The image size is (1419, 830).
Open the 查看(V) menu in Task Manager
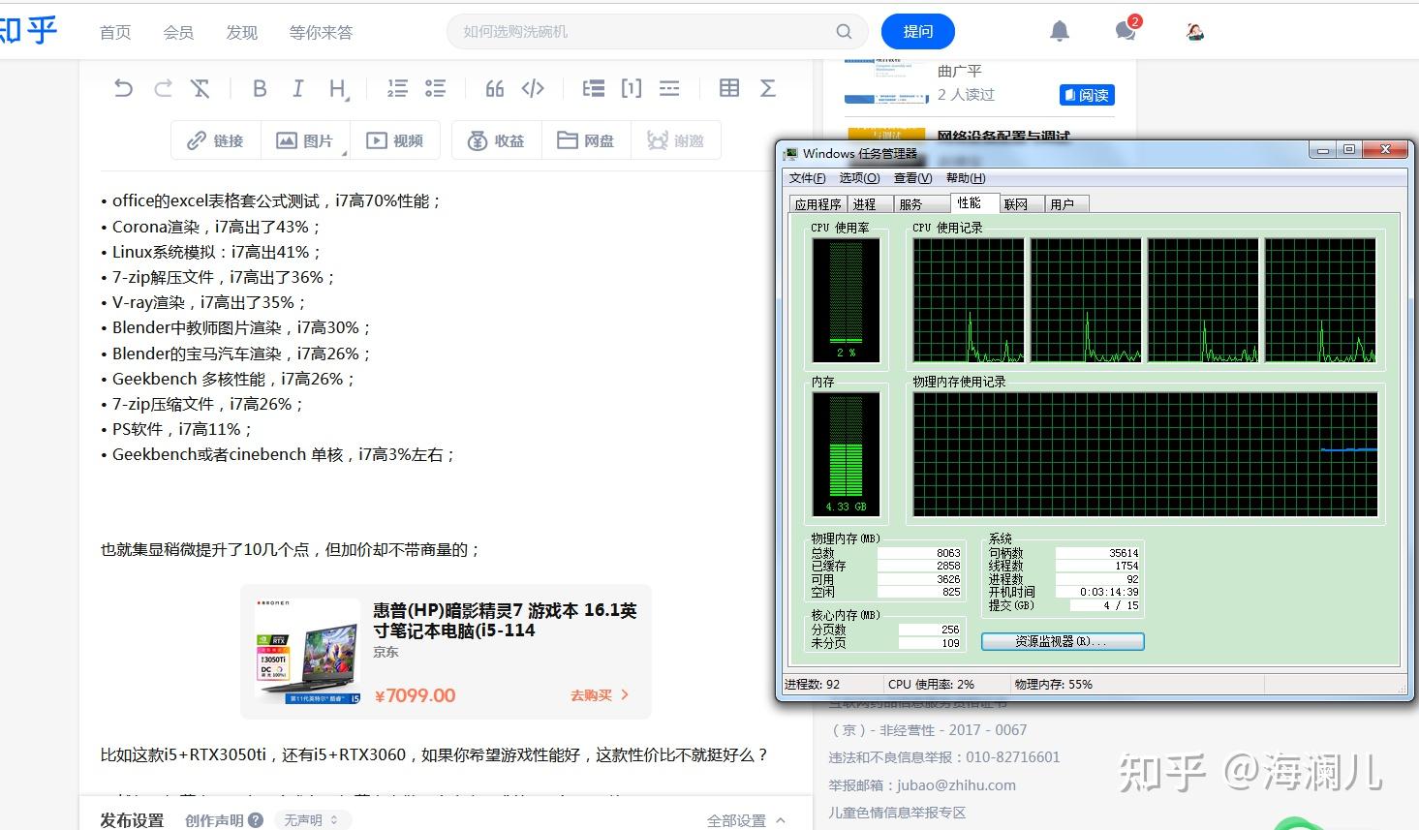[912, 178]
